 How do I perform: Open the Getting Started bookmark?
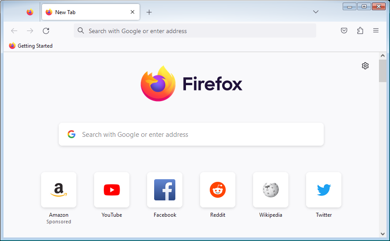point(31,46)
